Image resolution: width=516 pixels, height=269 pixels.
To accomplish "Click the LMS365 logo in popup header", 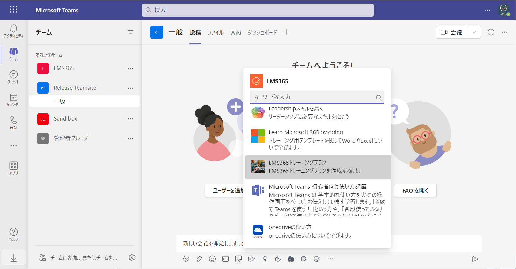I will 256,81.
